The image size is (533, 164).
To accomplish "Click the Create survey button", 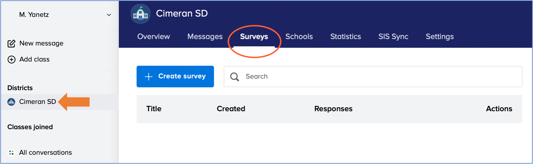I will point(175,76).
